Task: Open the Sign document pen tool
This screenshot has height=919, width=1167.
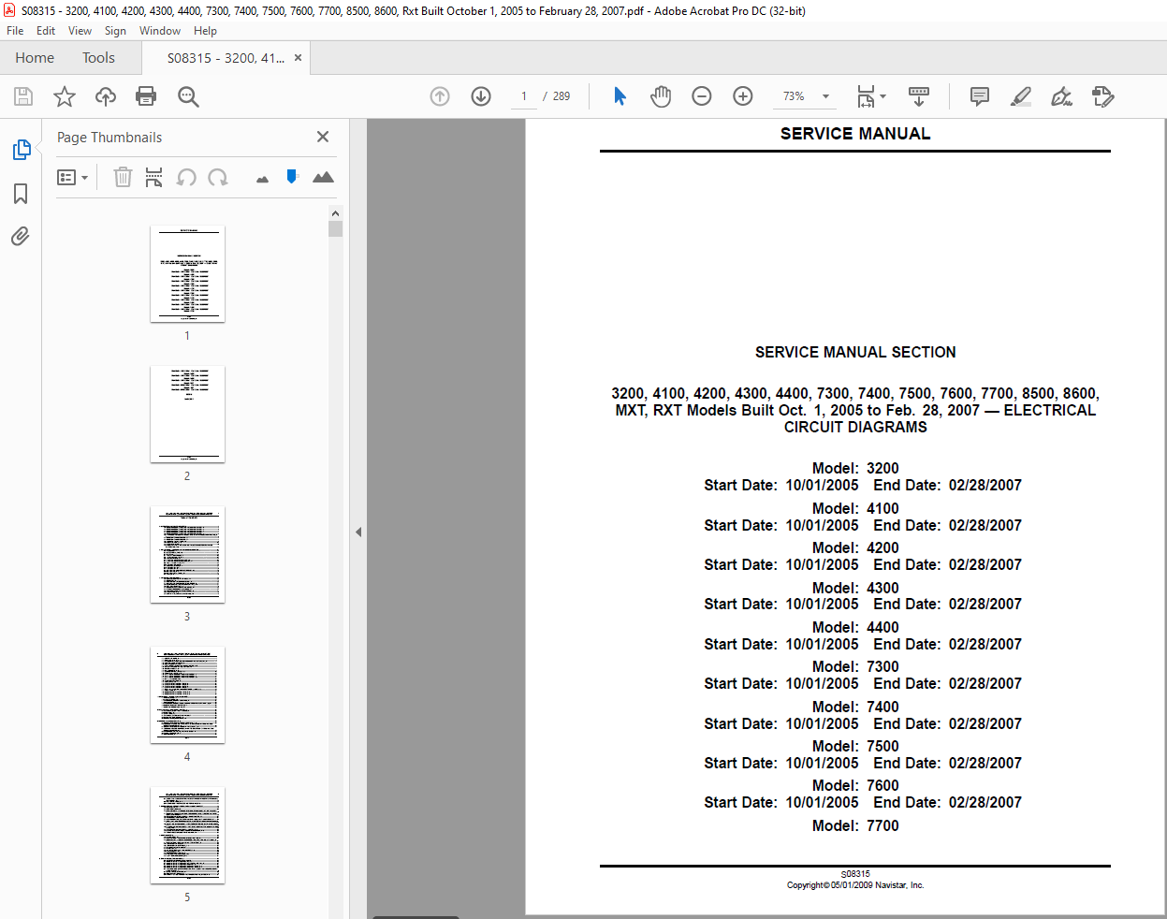Action: [x=1061, y=96]
